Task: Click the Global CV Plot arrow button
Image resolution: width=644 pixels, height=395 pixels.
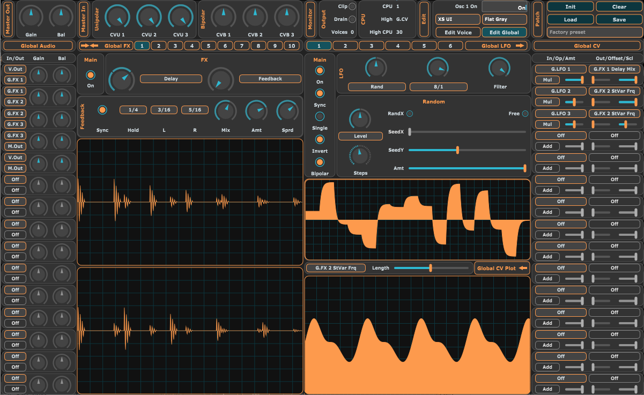Action: 502,268
